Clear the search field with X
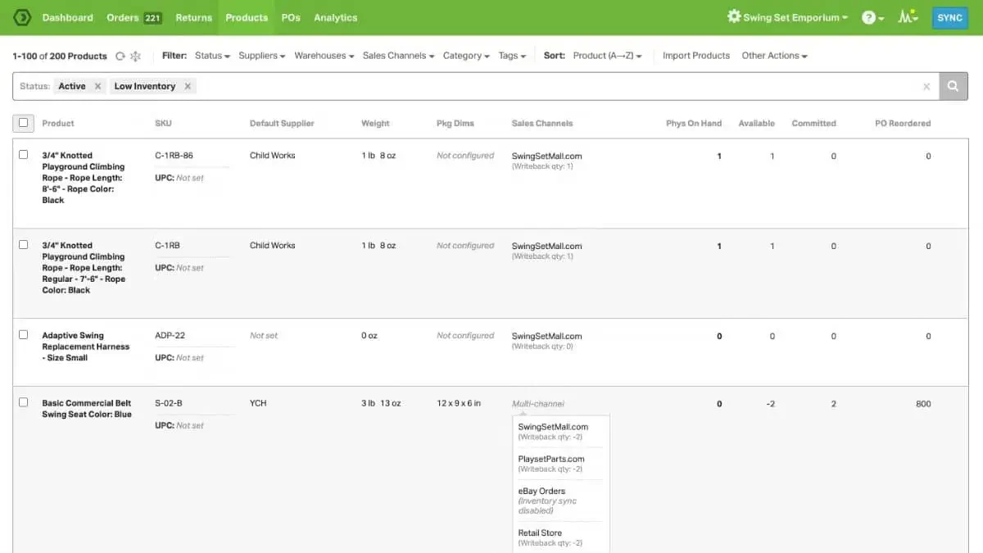983x553 pixels. click(x=926, y=87)
